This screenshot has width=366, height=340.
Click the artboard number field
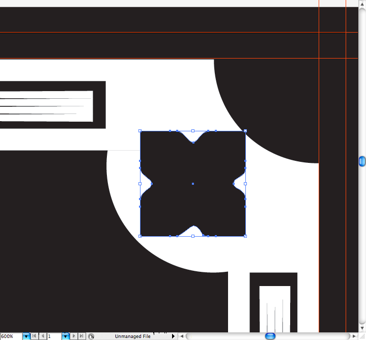54,336
